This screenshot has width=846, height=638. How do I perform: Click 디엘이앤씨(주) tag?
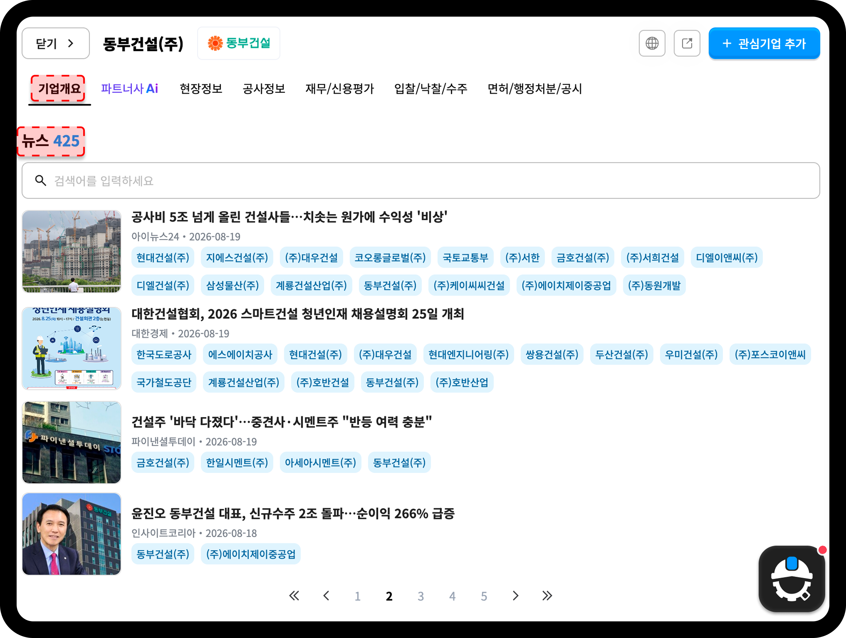pyautogui.click(x=727, y=257)
